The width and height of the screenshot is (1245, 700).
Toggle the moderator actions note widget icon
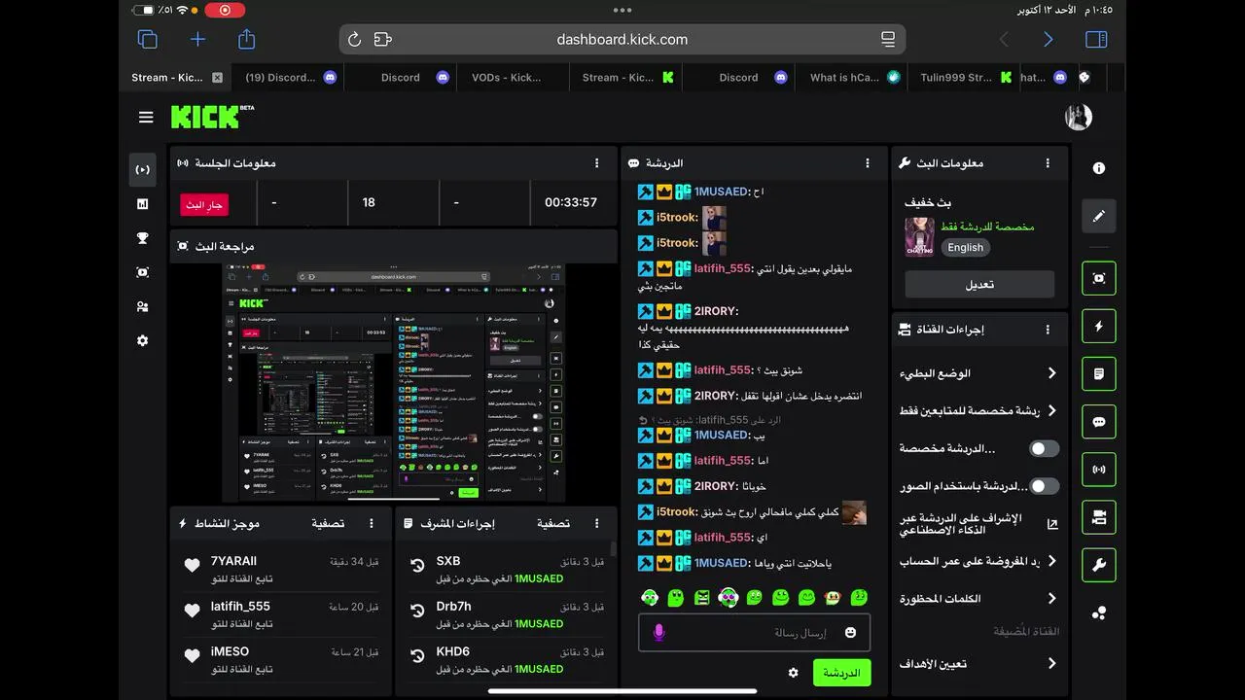(1099, 373)
